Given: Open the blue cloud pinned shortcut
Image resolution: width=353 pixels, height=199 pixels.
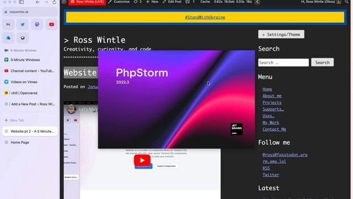Looking at the screenshot, I should pyautogui.click(x=8, y=38).
